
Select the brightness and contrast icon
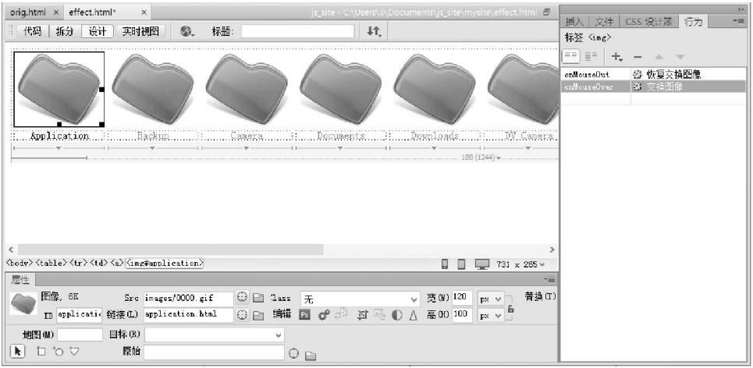pos(396,315)
